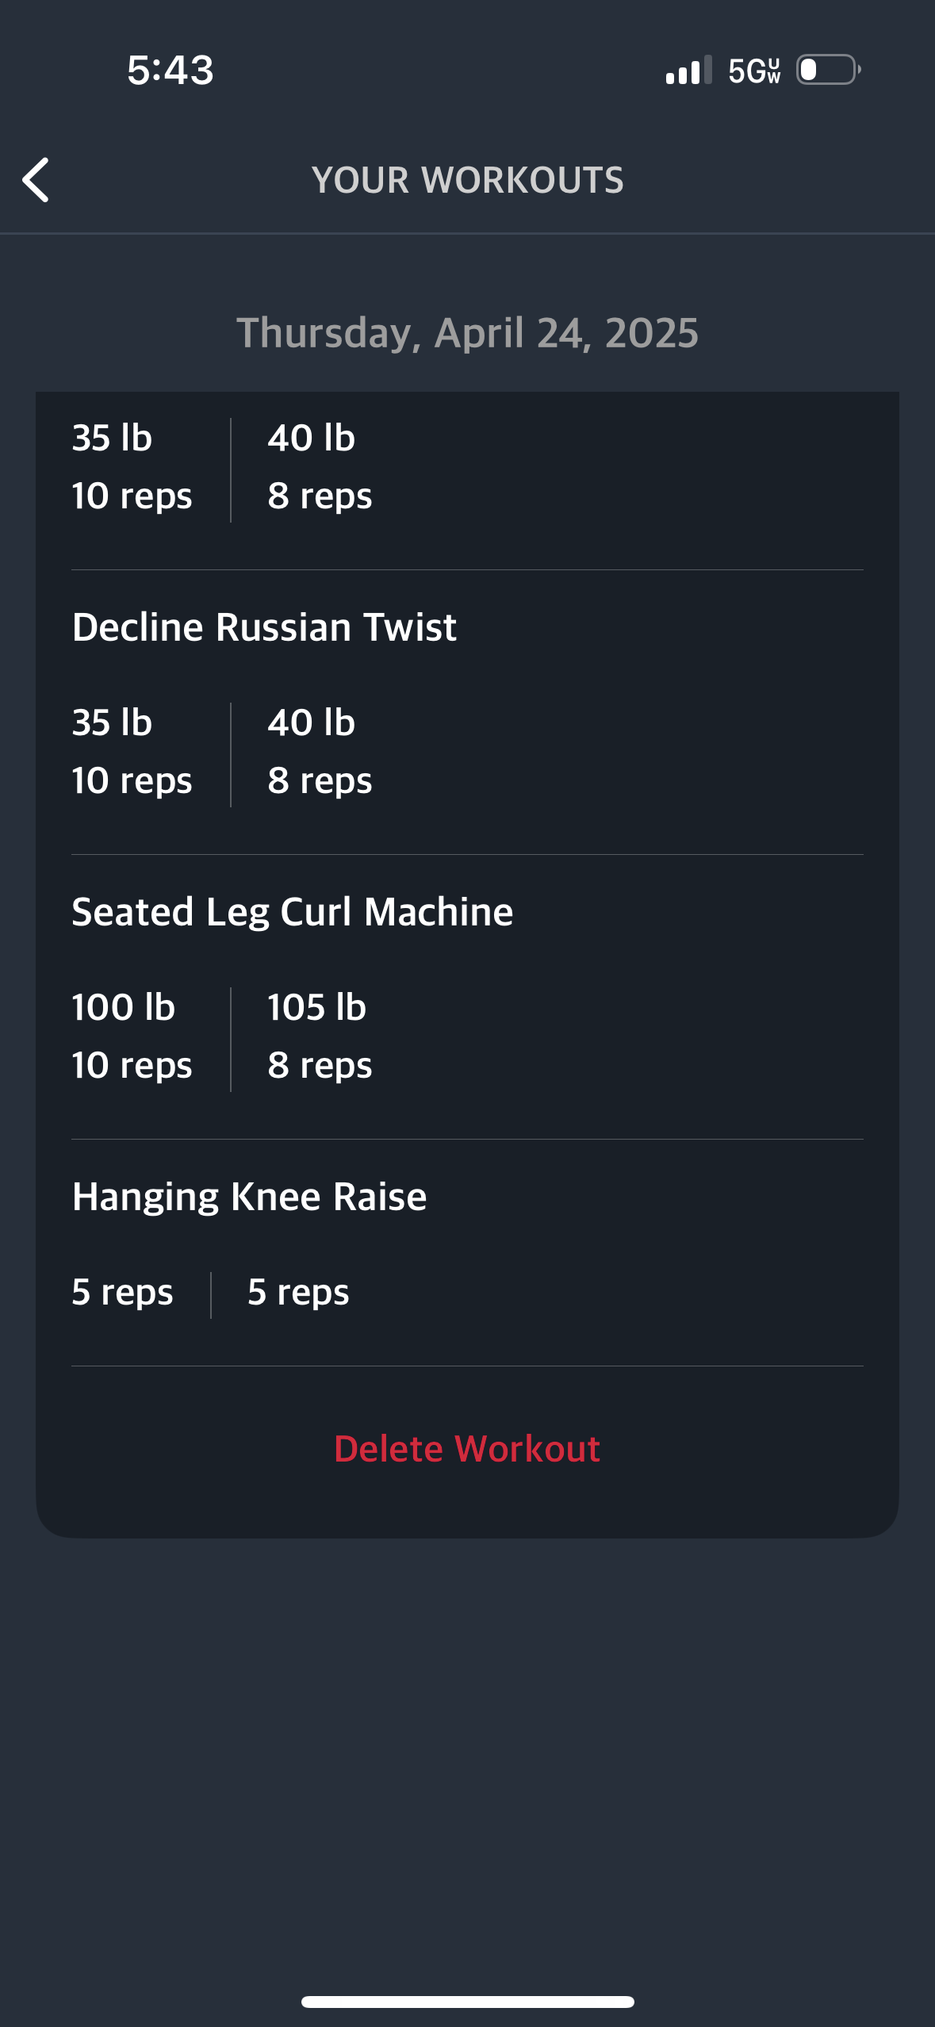The height and width of the screenshot is (2027, 935).
Task: Open the Decline Russian Twist exercise
Action: click(264, 627)
